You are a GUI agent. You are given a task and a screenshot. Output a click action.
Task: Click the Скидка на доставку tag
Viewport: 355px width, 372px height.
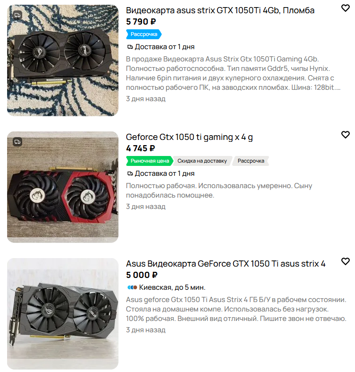pos(202,161)
